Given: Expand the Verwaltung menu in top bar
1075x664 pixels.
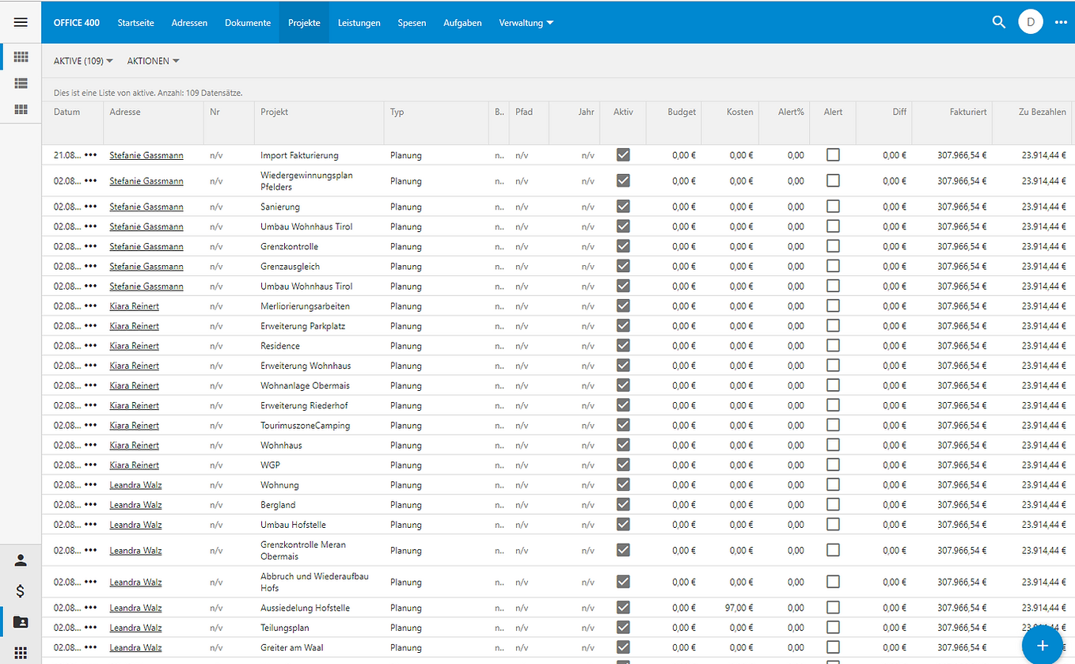Looking at the screenshot, I should (526, 23).
